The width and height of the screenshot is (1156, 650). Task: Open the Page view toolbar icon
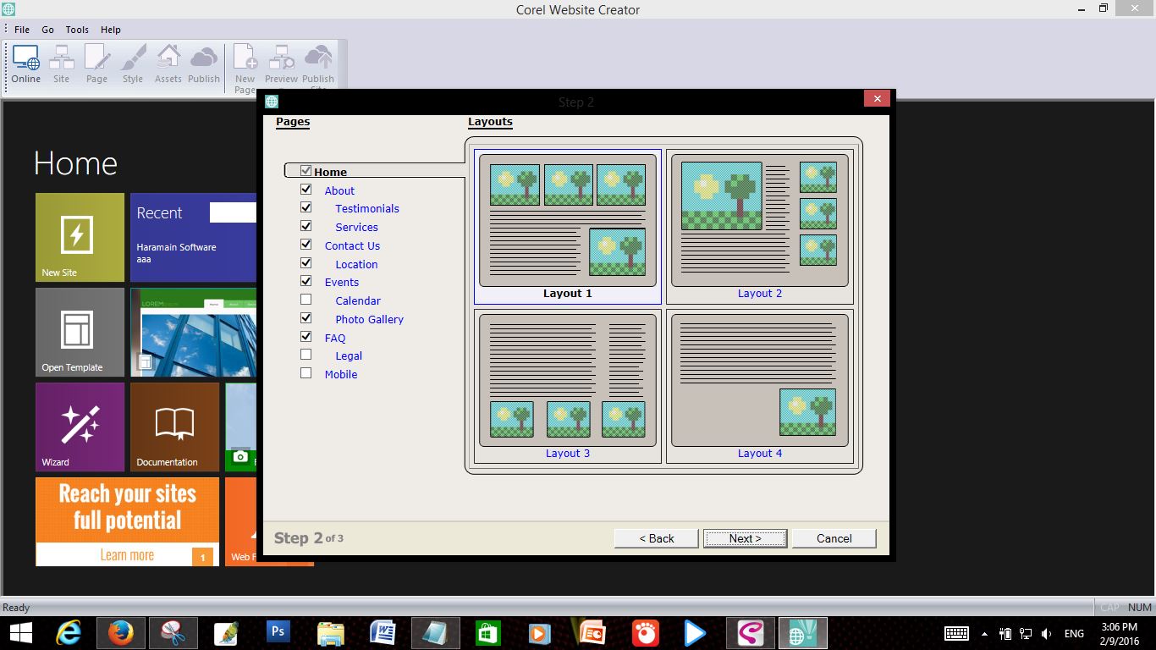pos(96,64)
